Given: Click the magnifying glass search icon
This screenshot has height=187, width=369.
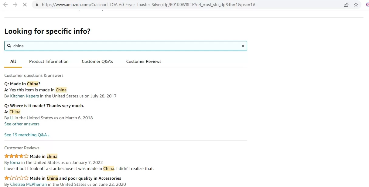Looking at the screenshot, I should (9, 46).
